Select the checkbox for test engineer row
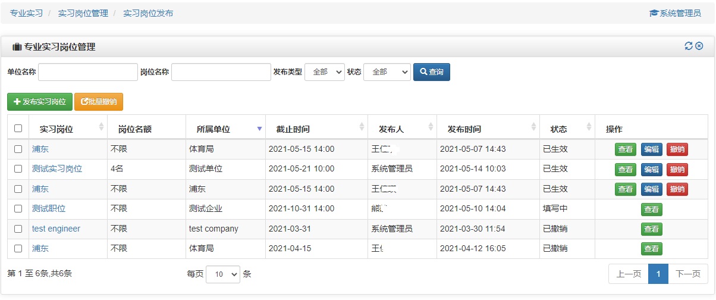The width and height of the screenshot is (716, 300). [x=18, y=229]
